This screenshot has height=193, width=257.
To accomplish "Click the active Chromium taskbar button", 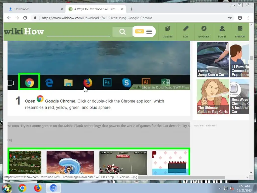I will [53, 188].
